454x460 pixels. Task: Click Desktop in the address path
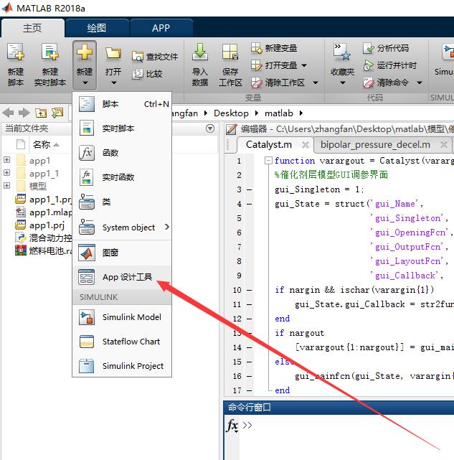tap(231, 113)
